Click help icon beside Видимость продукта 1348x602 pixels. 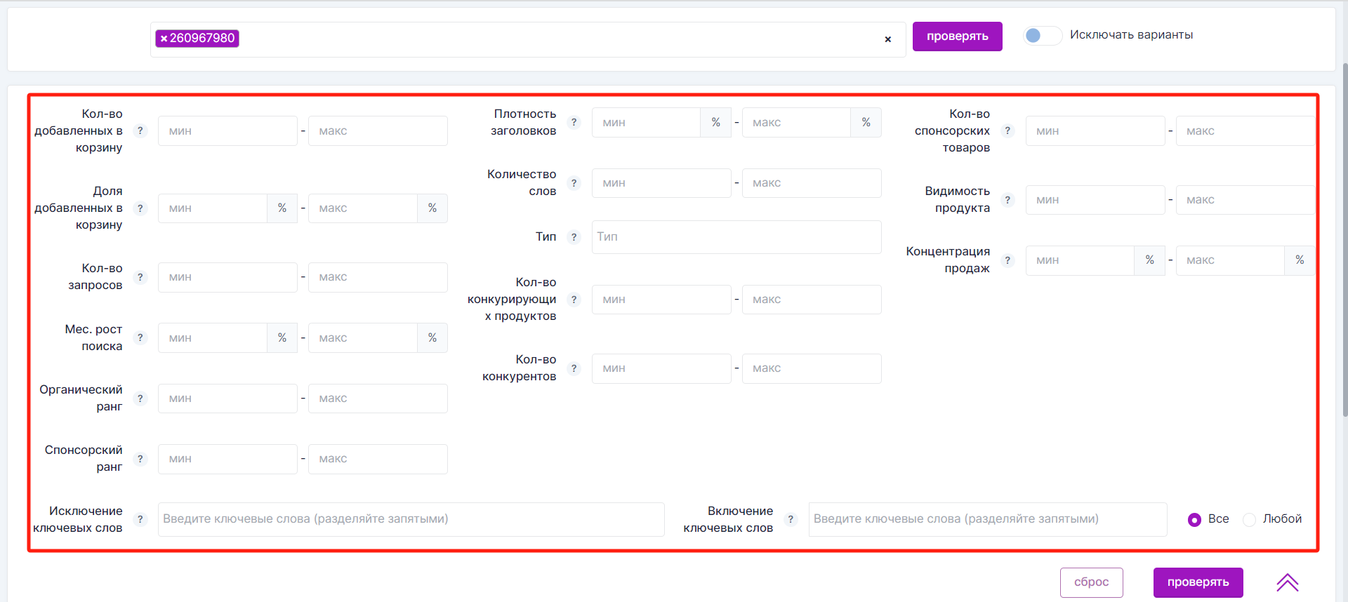tap(1007, 200)
